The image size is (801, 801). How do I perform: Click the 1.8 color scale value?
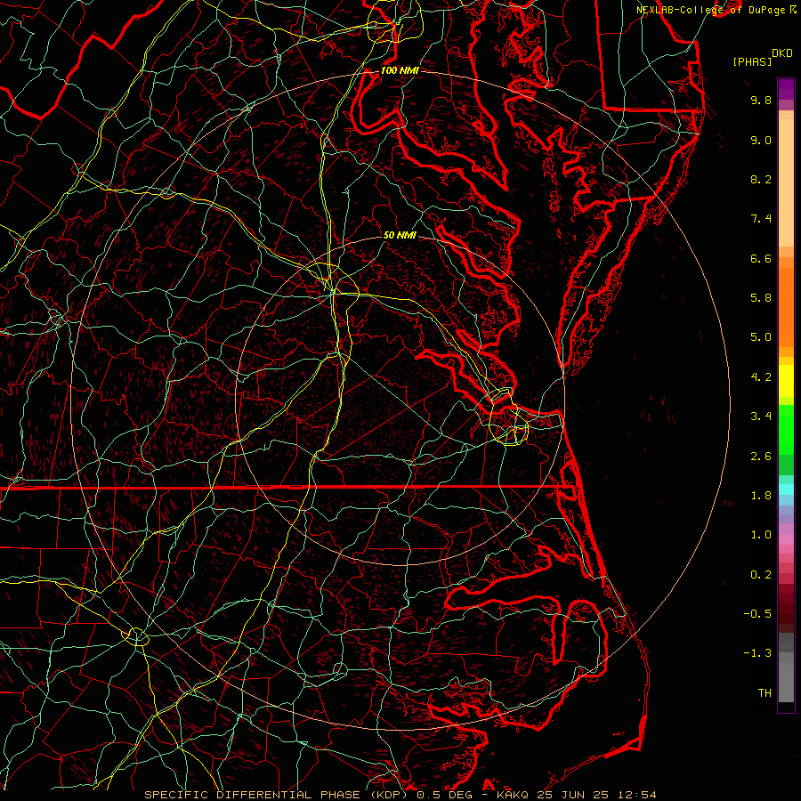tap(761, 496)
